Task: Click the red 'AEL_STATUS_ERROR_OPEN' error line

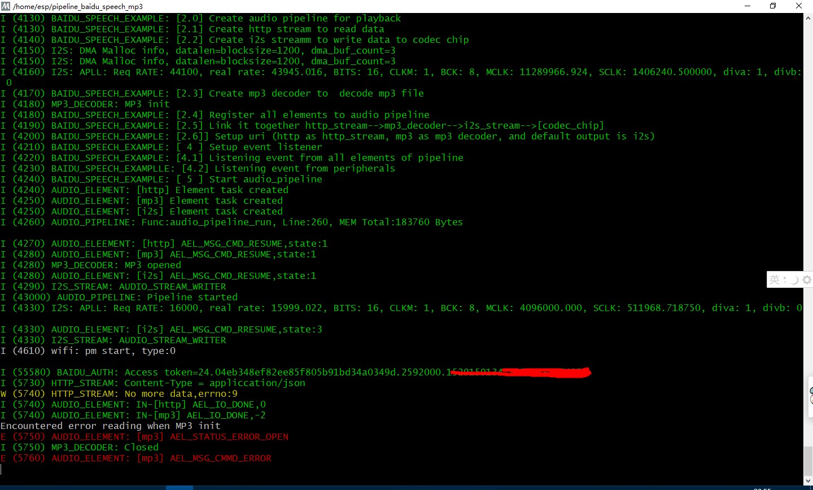Action: click(145, 436)
